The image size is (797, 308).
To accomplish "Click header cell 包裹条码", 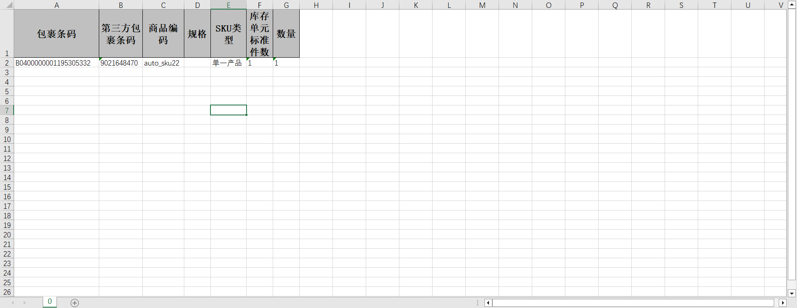I will tap(56, 34).
